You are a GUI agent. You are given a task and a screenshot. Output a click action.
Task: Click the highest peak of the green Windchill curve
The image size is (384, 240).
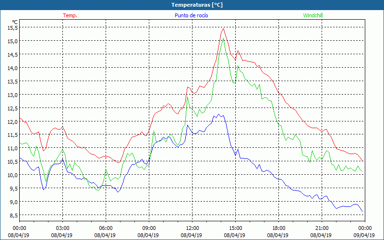point(223,38)
